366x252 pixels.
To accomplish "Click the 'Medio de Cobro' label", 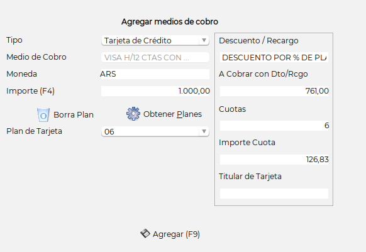I will (x=36, y=57).
